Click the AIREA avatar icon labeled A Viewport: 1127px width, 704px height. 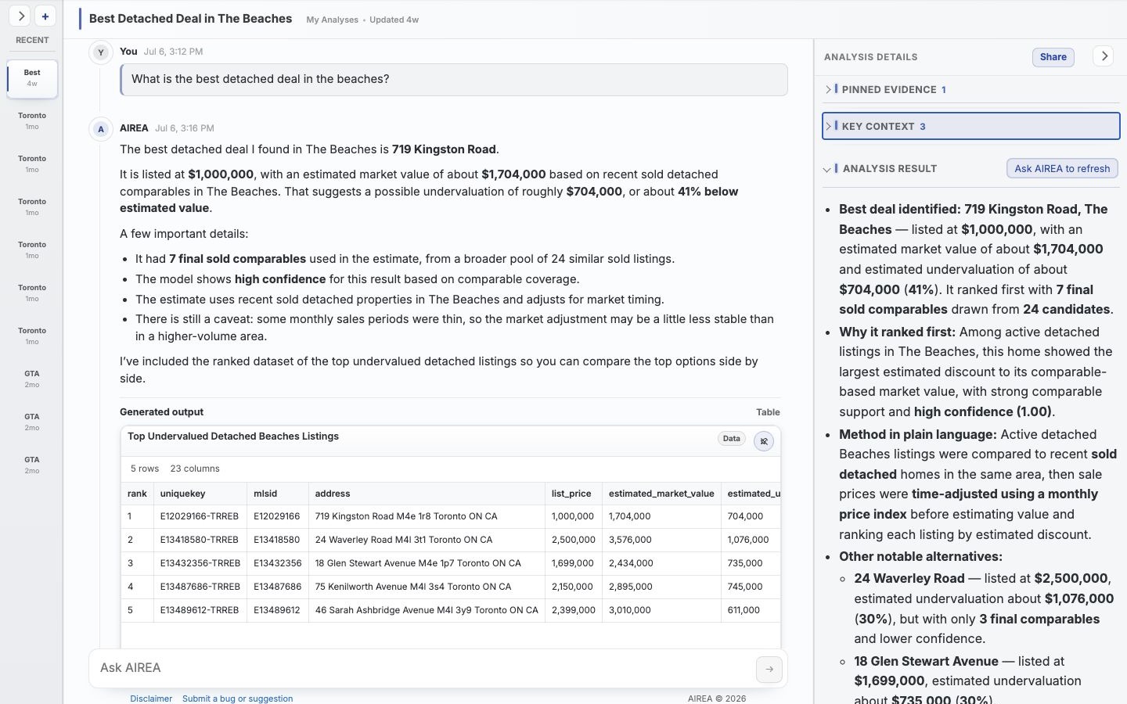[100, 129]
